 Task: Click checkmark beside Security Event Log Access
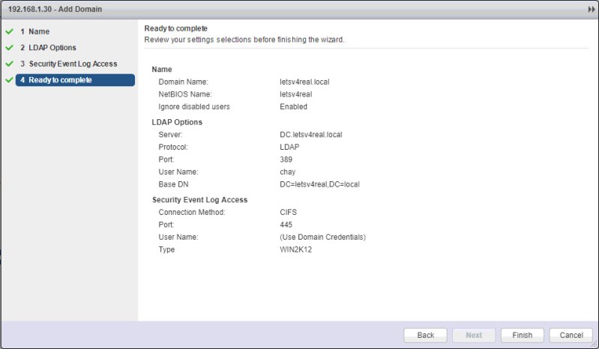[x=9, y=64]
